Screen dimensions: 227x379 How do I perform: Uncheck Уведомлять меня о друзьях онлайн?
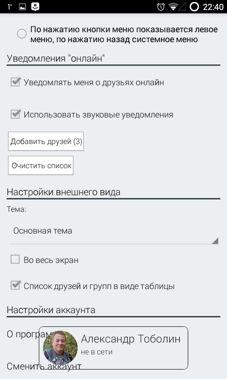point(16,82)
